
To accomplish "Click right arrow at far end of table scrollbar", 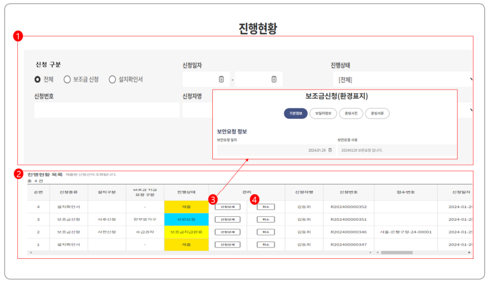I will point(470,253).
